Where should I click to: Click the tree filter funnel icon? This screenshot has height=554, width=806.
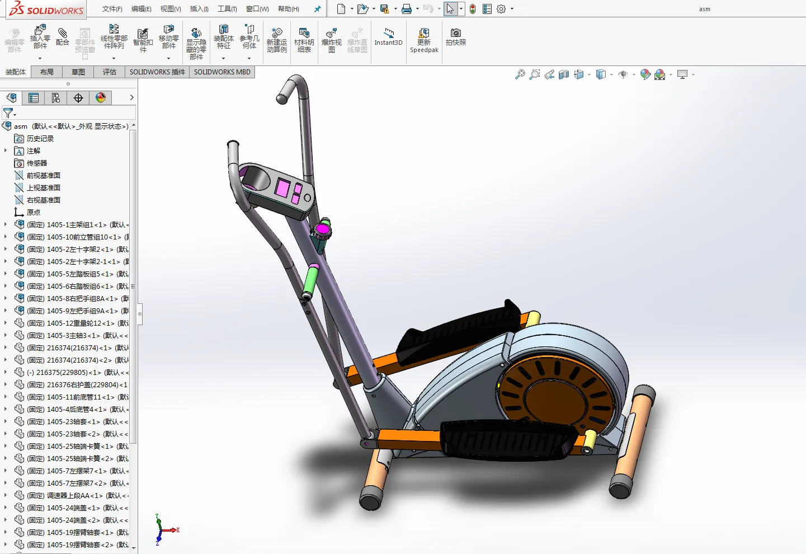pyautogui.click(x=8, y=113)
